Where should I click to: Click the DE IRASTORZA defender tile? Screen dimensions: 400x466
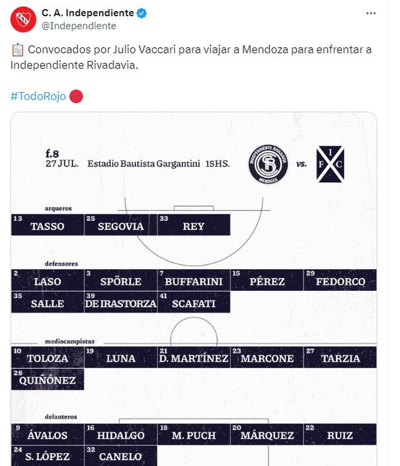click(120, 302)
